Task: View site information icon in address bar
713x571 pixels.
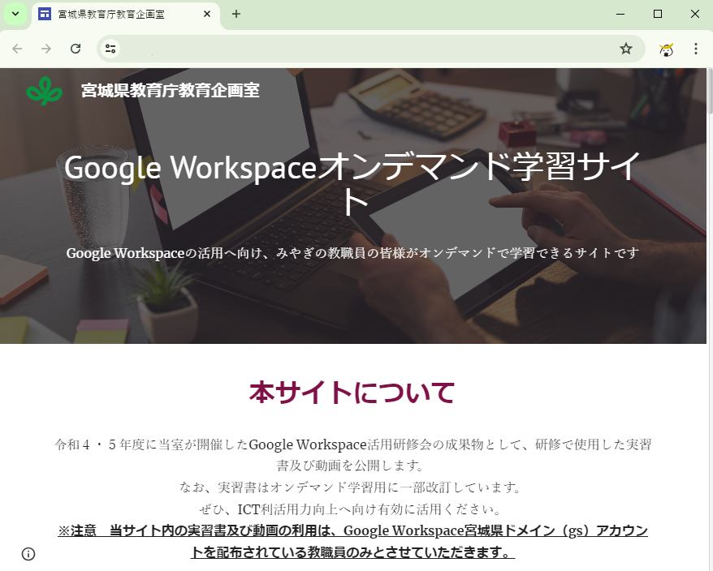Action: click(110, 49)
